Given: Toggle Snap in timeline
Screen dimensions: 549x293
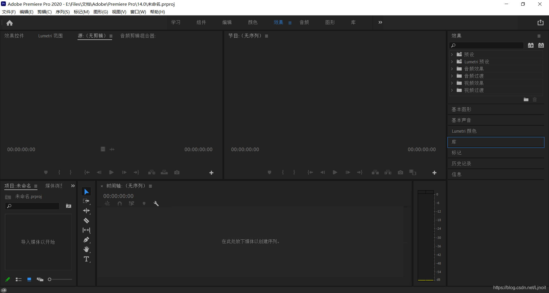Looking at the screenshot, I should click(x=120, y=203).
